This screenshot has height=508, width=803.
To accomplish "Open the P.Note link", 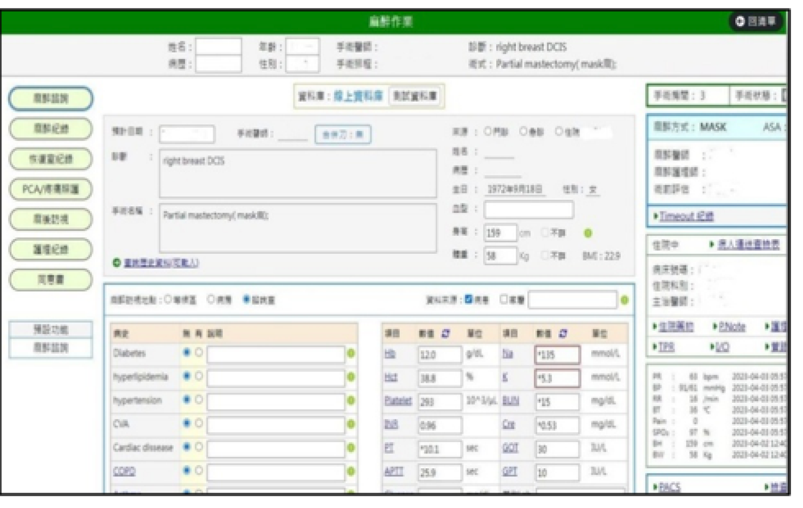I will 732,327.
